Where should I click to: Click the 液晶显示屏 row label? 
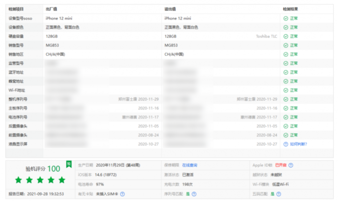tap(18, 144)
